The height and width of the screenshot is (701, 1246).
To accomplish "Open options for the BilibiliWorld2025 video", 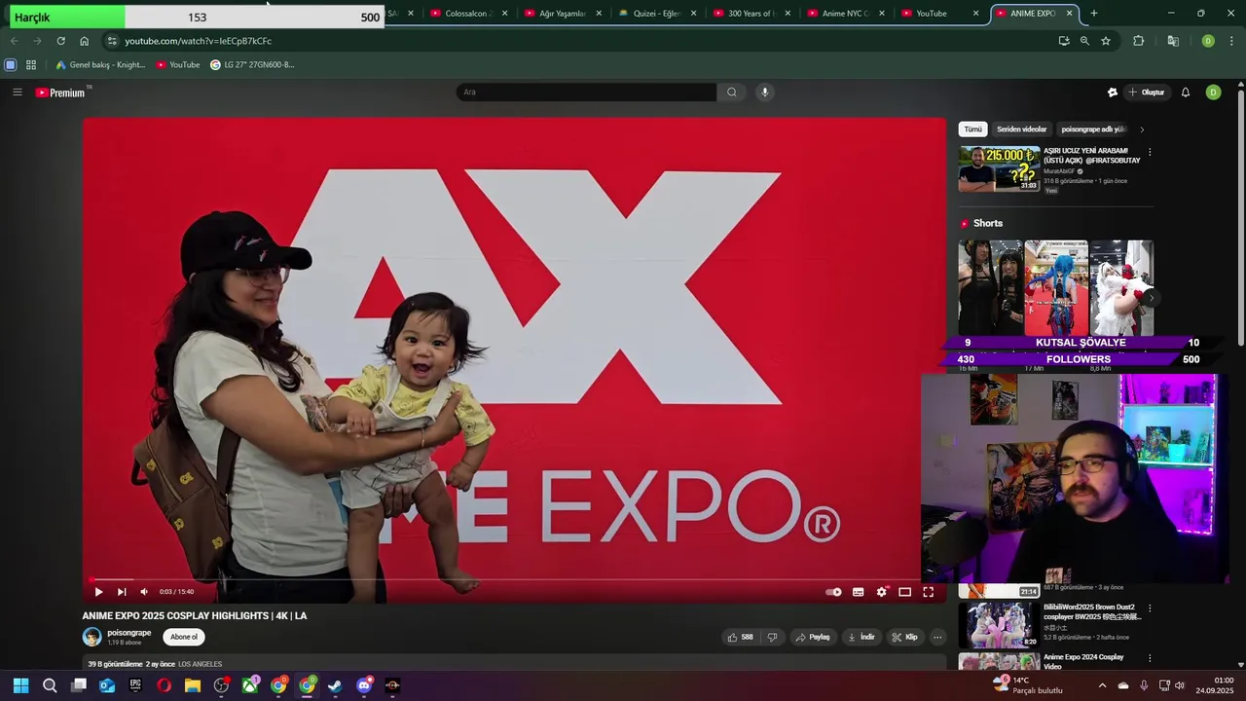I will [1150, 609].
